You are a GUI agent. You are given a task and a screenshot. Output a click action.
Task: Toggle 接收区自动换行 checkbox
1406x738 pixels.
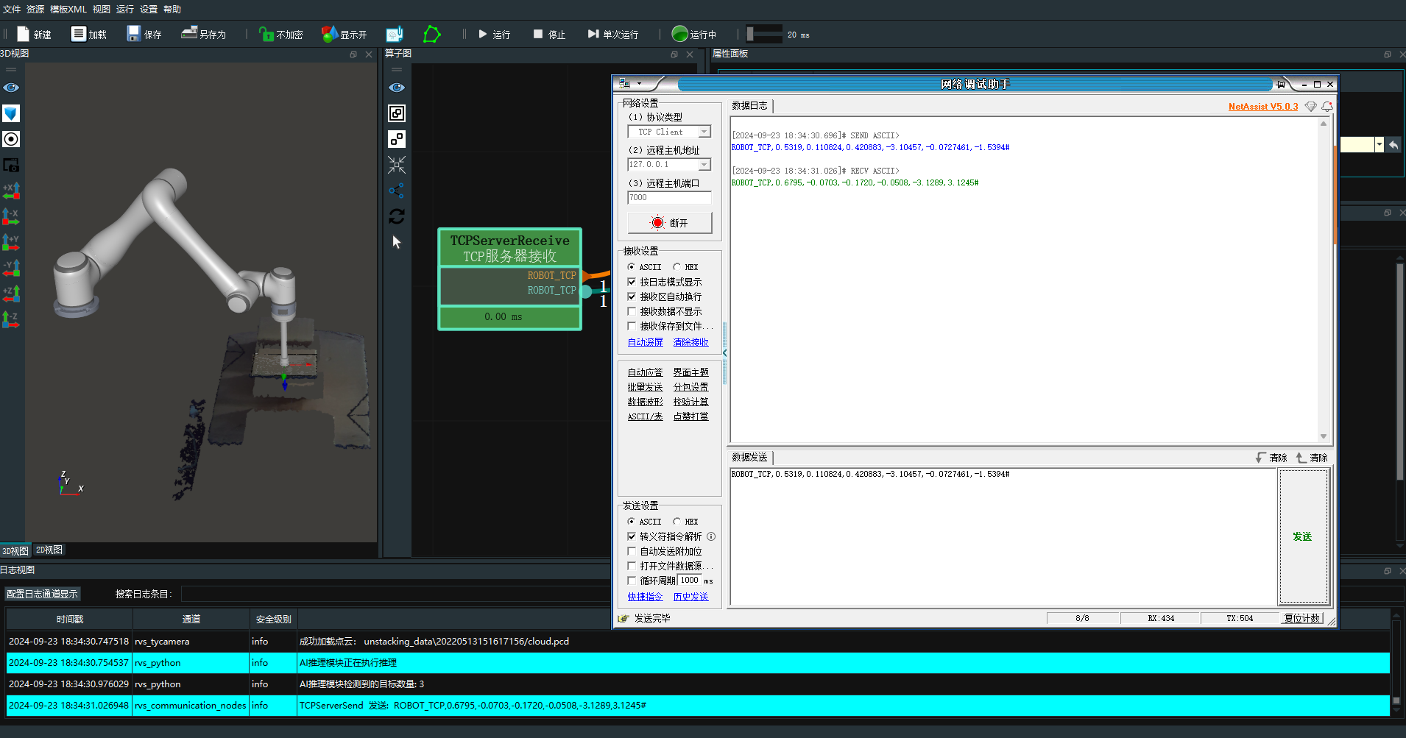point(632,297)
